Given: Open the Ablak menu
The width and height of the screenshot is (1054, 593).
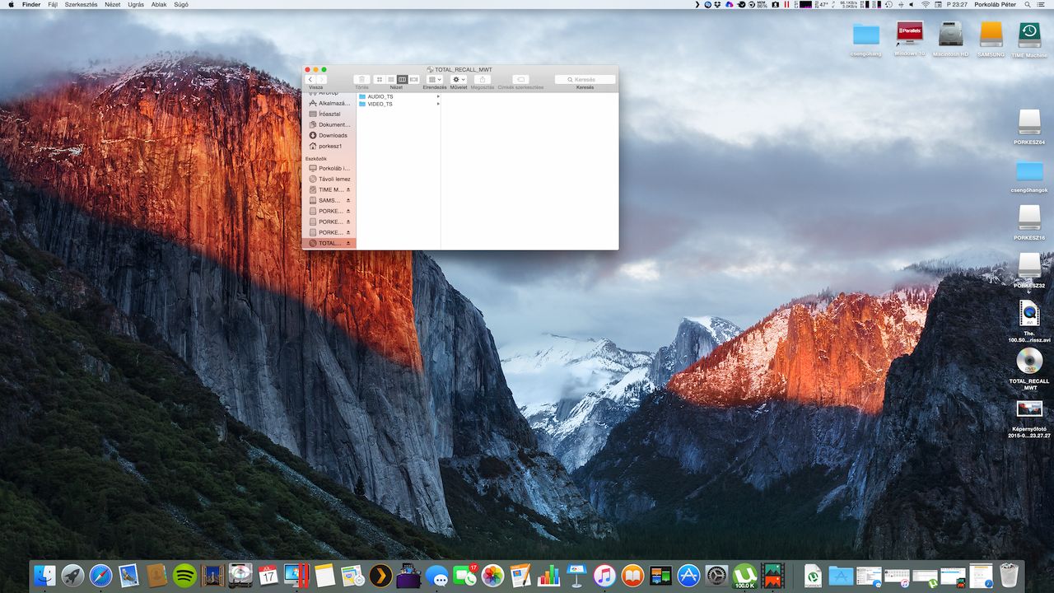Looking at the screenshot, I should coord(159,5).
